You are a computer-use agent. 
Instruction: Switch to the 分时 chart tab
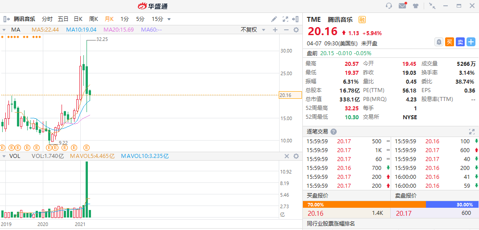(47, 19)
